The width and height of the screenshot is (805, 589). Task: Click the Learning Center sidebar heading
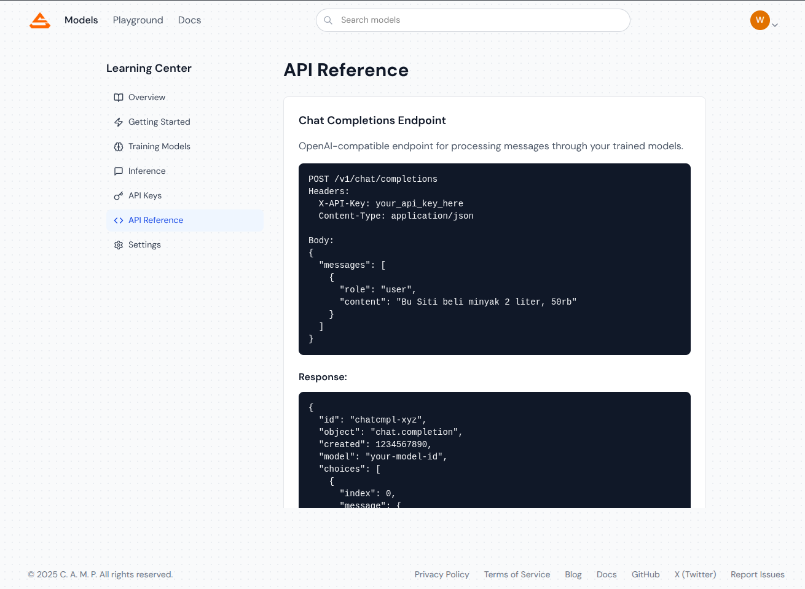click(149, 68)
